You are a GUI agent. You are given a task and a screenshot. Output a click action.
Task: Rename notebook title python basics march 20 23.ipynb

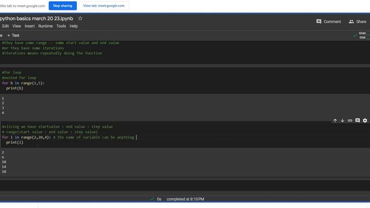click(36, 18)
